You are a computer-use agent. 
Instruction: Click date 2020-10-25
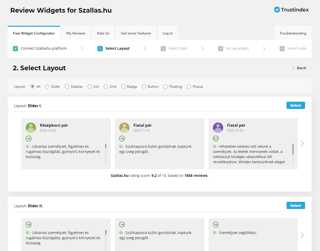235,131
